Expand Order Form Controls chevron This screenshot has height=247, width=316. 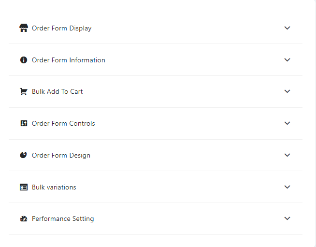pos(287,123)
